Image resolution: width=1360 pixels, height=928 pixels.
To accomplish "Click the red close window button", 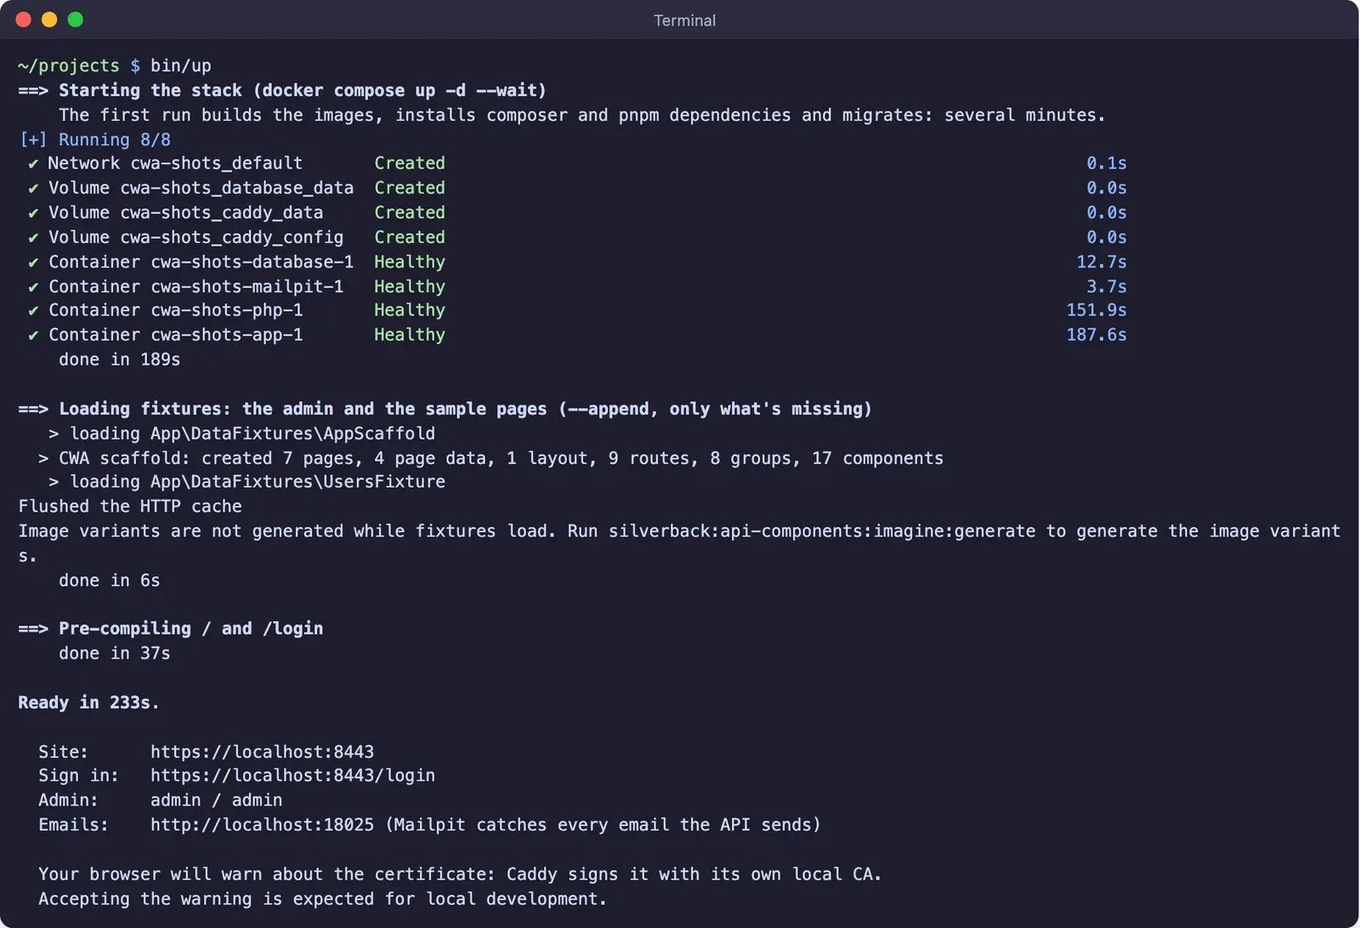I will click(24, 20).
